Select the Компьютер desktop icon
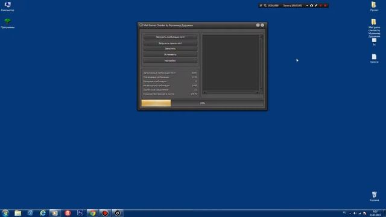The image size is (386, 217). point(7,7)
